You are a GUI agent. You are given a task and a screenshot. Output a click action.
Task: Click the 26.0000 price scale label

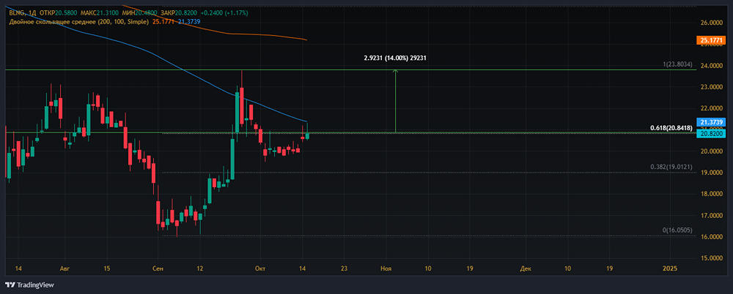pyautogui.click(x=710, y=23)
